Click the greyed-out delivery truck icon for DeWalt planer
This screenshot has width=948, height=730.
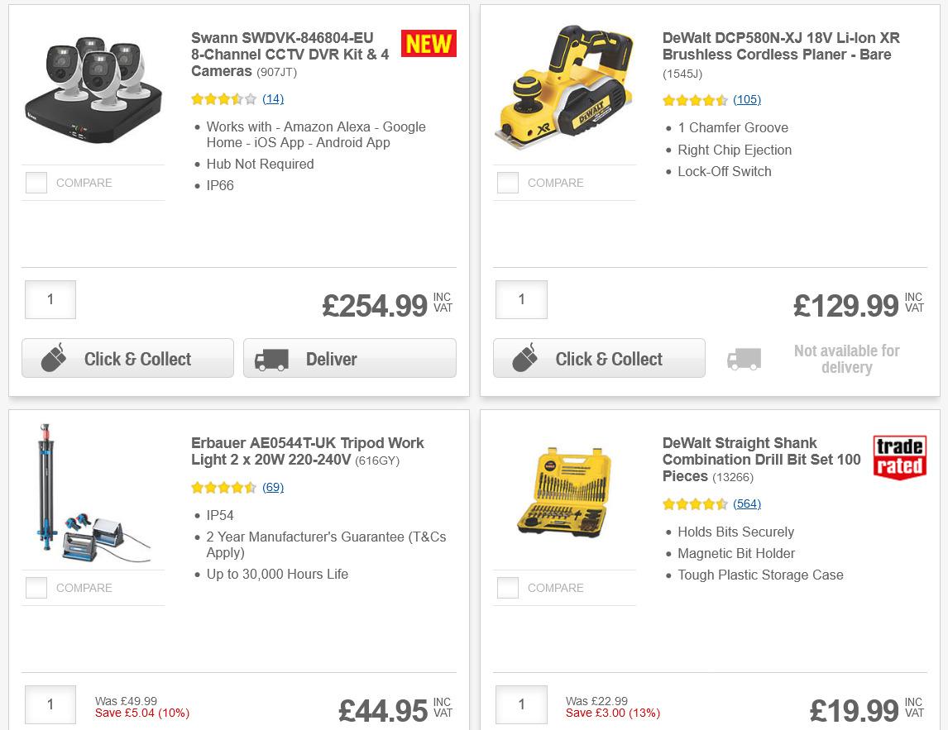[743, 359]
